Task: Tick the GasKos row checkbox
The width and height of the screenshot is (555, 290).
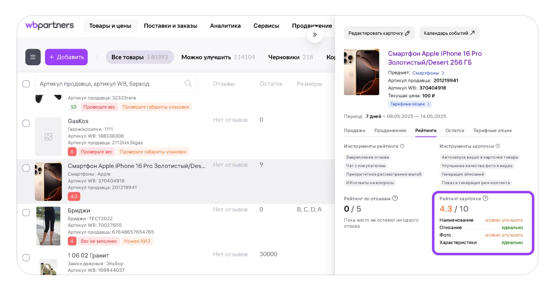Action: tap(26, 123)
